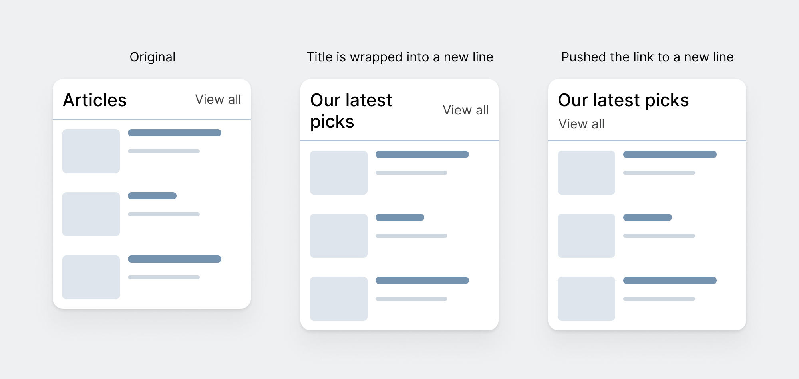Screen dimensions: 799x379
Task: Open second thumbnail in right card
Action: tap(586, 236)
